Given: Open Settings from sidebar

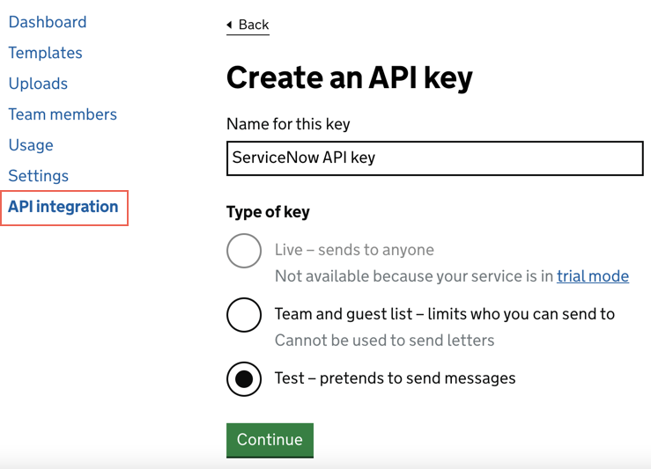Looking at the screenshot, I should [x=38, y=175].
